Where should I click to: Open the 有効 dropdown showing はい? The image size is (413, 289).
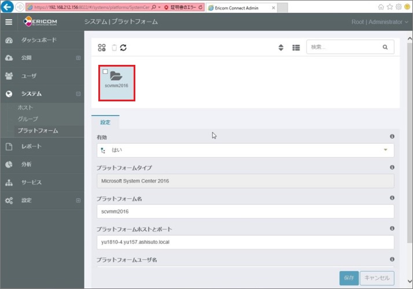(245, 150)
